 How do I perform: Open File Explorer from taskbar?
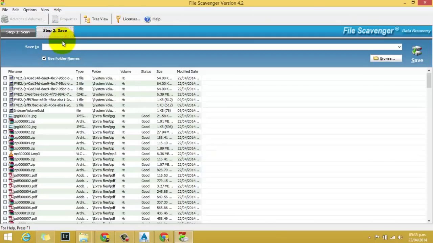(84, 237)
